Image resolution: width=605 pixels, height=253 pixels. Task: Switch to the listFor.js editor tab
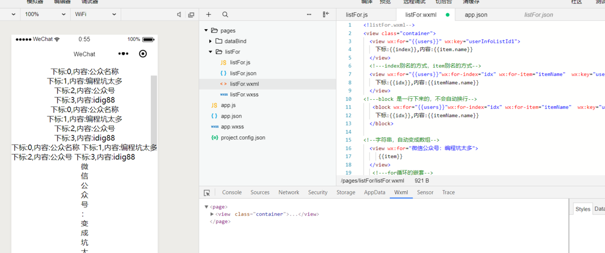(356, 15)
